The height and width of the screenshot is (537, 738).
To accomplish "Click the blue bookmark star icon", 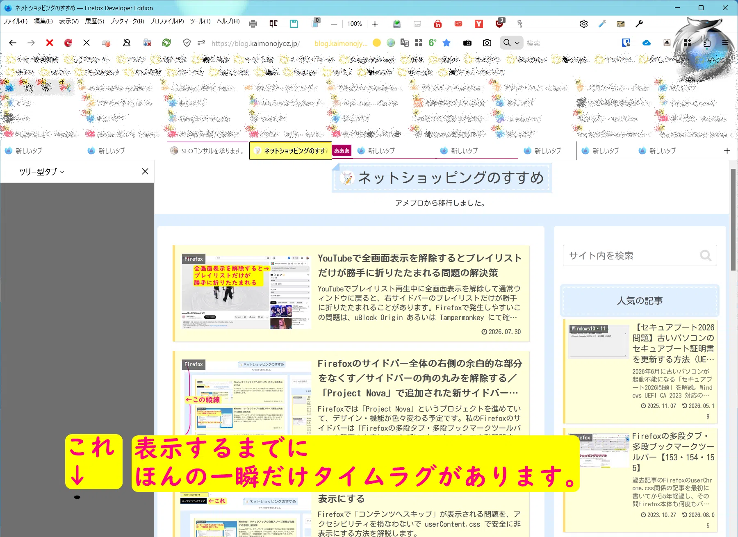I will tap(446, 43).
